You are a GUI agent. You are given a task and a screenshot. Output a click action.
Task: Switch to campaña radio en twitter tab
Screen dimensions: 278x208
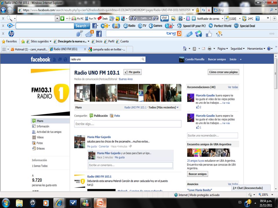click(107, 49)
